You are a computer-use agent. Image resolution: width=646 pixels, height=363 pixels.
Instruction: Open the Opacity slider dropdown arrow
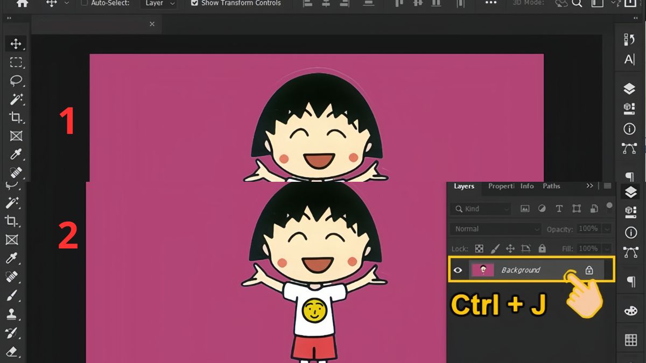(x=608, y=229)
